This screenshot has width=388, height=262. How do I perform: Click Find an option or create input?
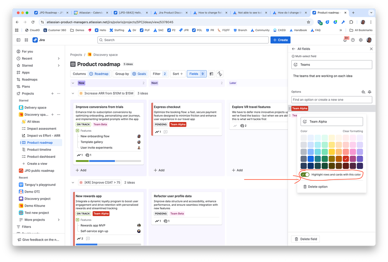[x=332, y=100]
